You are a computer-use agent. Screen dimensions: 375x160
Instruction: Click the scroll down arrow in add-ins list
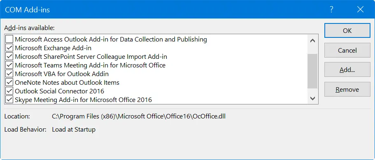click(312, 98)
